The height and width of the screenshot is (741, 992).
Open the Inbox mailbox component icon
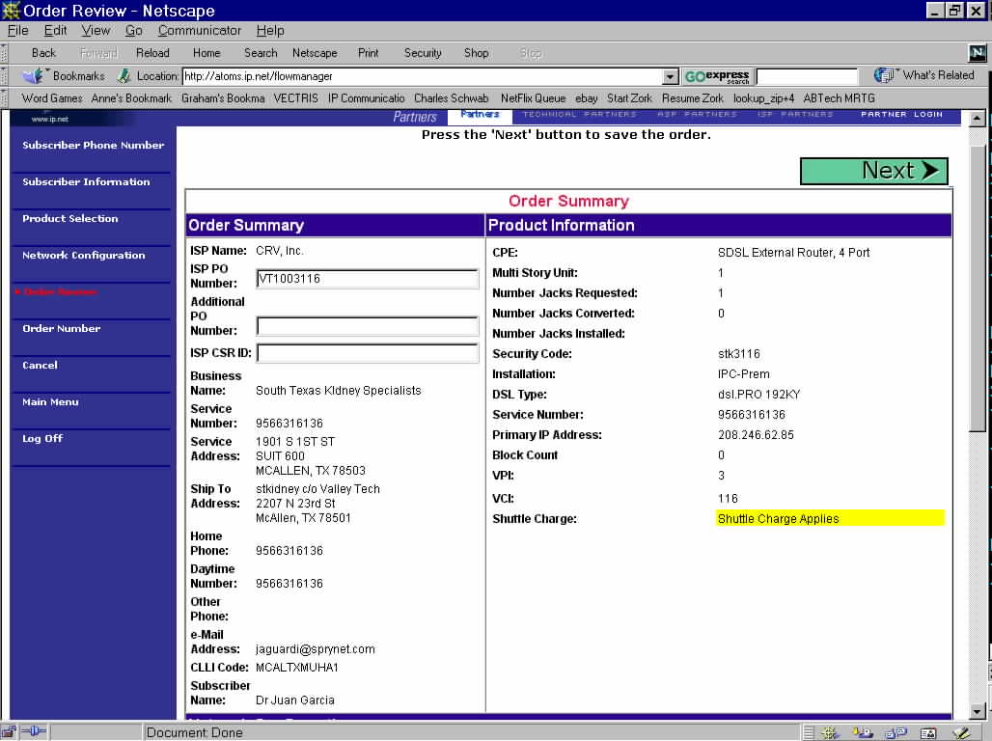[863, 732]
